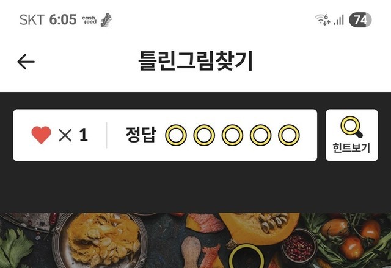Select the first 정답 answer circle
This screenshot has width=391, height=268.
[x=176, y=135]
